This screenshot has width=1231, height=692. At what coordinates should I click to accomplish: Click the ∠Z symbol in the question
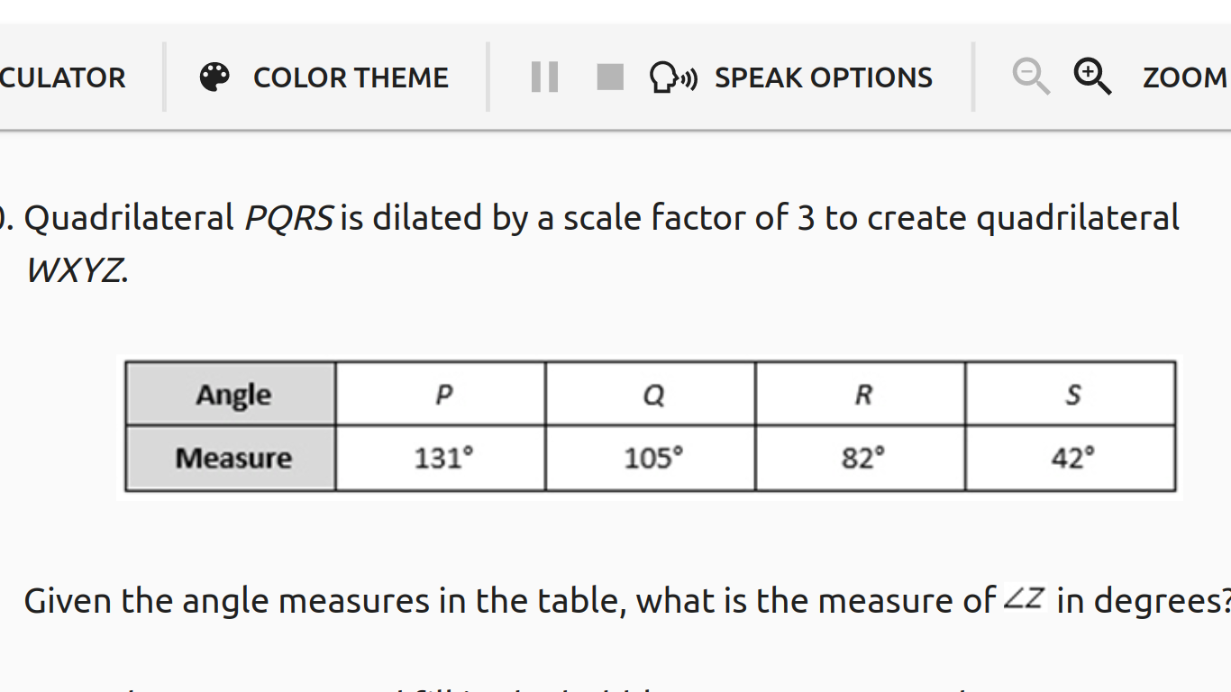click(1026, 596)
